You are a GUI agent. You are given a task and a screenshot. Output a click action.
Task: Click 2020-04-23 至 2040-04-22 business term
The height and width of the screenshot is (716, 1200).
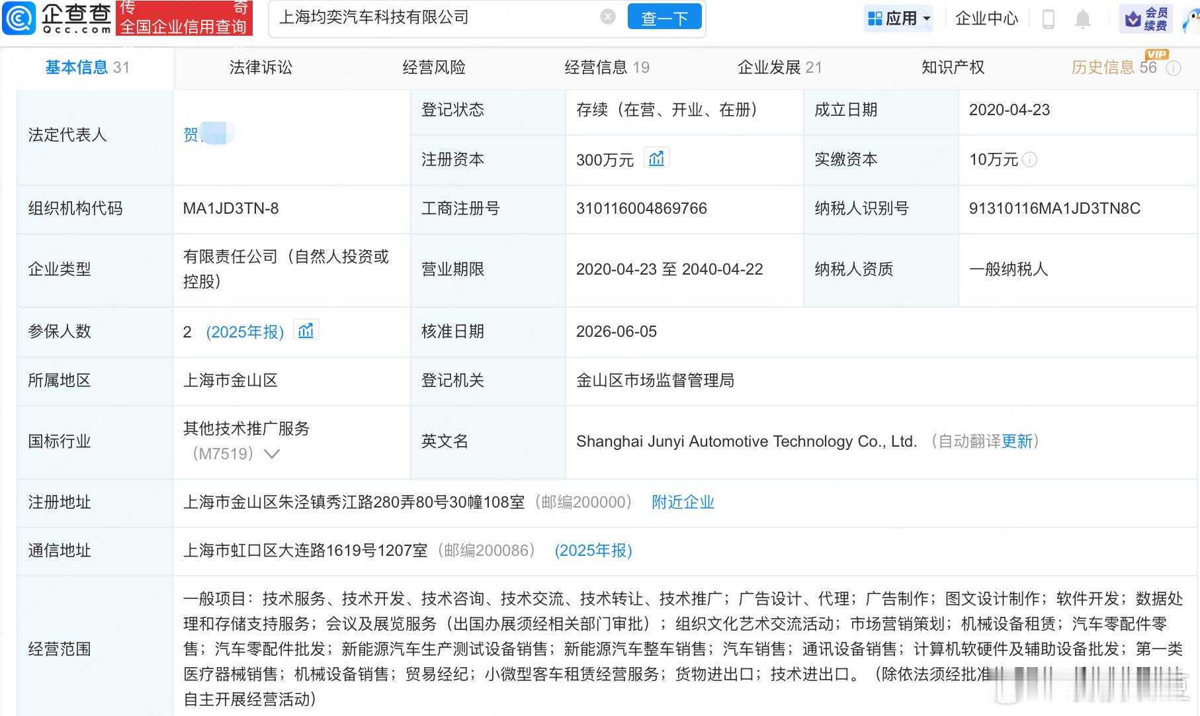(x=669, y=269)
